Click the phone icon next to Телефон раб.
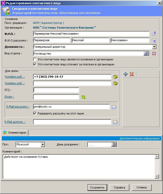 pyautogui.click(x=115, y=77)
